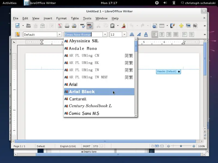
Task: Click English (USA) language in status bar
Action: pyautogui.click(x=68, y=146)
